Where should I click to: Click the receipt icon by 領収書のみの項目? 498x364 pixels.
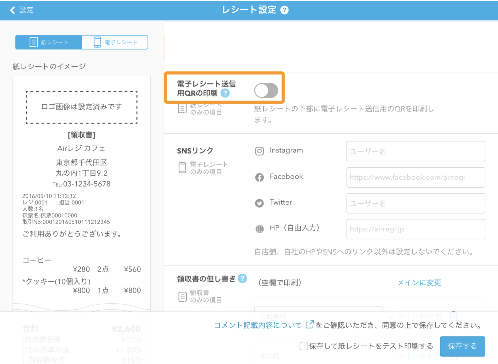coord(182,297)
